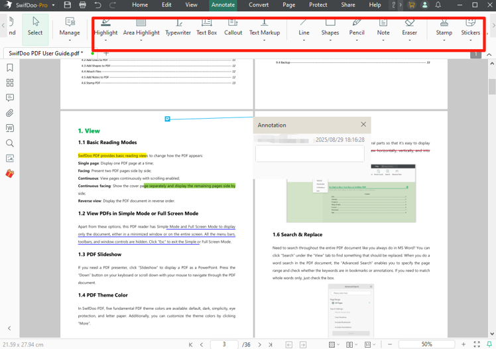
Task: Go to the previous page
Action: (202, 344)
